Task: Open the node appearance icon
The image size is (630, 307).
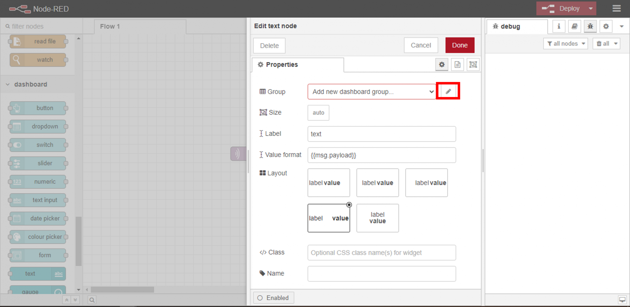Action: [x=473, y=65]
